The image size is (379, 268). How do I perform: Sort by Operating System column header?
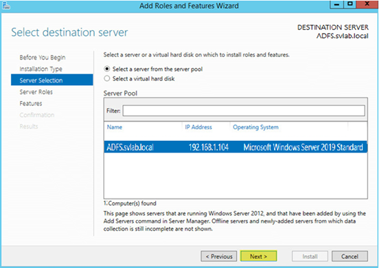(255, 127)
